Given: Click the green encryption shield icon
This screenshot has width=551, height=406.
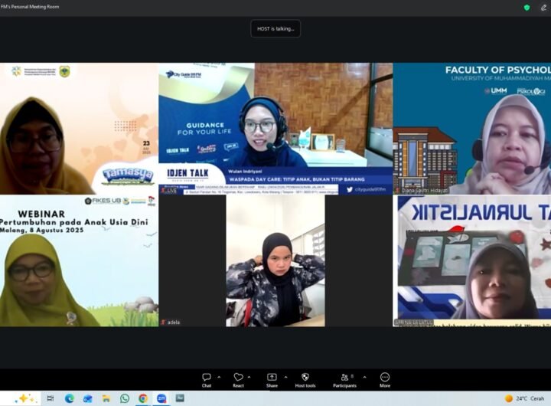Looking at the screenshot, I should (x=527, y=7).
